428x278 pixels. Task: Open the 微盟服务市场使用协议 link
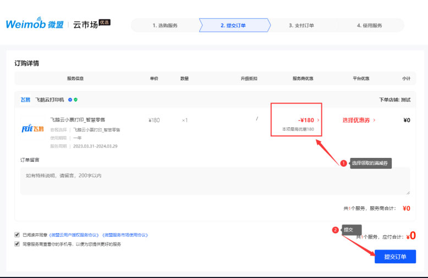pyautogui.click(x=125, y=235)
